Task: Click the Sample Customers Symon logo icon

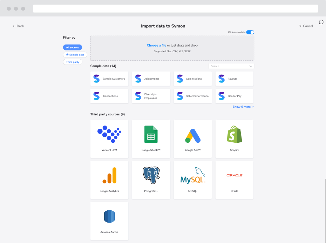Action: [96, 79]
